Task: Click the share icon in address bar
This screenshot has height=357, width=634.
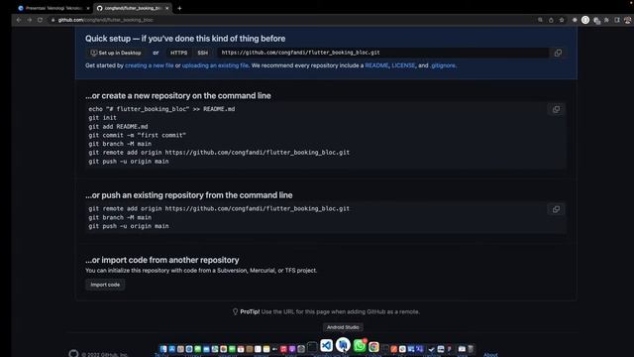Action: (x=551, y=20)
